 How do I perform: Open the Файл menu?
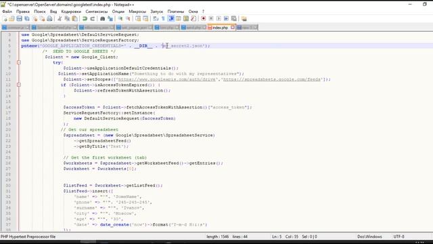click(x=7, y=12)
